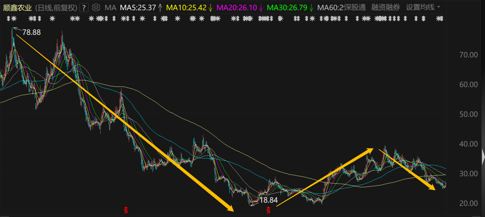485x217 pixels.
Task: Open the (日线,前复权) period selector
Action: [x=56, y=7]
